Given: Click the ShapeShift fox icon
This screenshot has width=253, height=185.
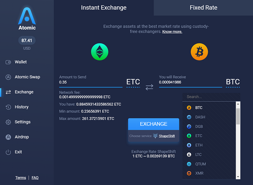Looking at the screenshot, I should (155, 136).
